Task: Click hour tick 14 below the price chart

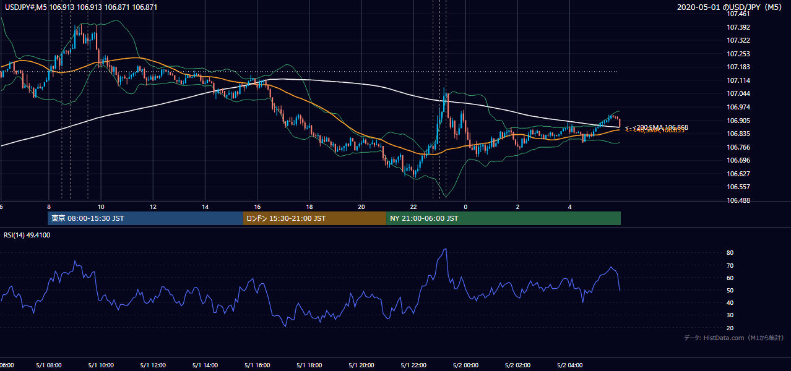Action: click(x=205, y=207)
